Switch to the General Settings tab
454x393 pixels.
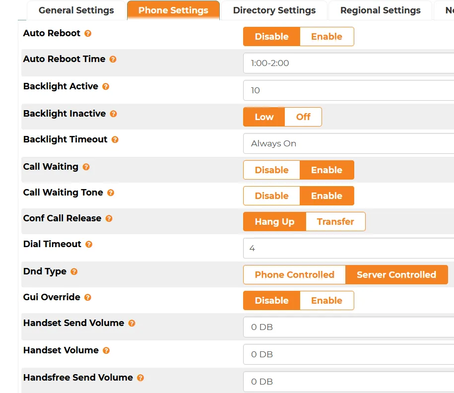[x=76, y=10]
